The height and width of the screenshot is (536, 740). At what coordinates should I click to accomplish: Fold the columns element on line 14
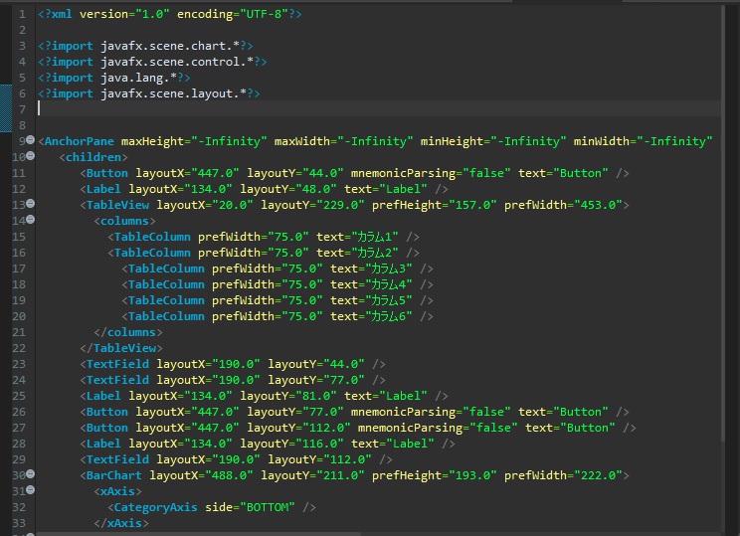[x=30, y=220]
